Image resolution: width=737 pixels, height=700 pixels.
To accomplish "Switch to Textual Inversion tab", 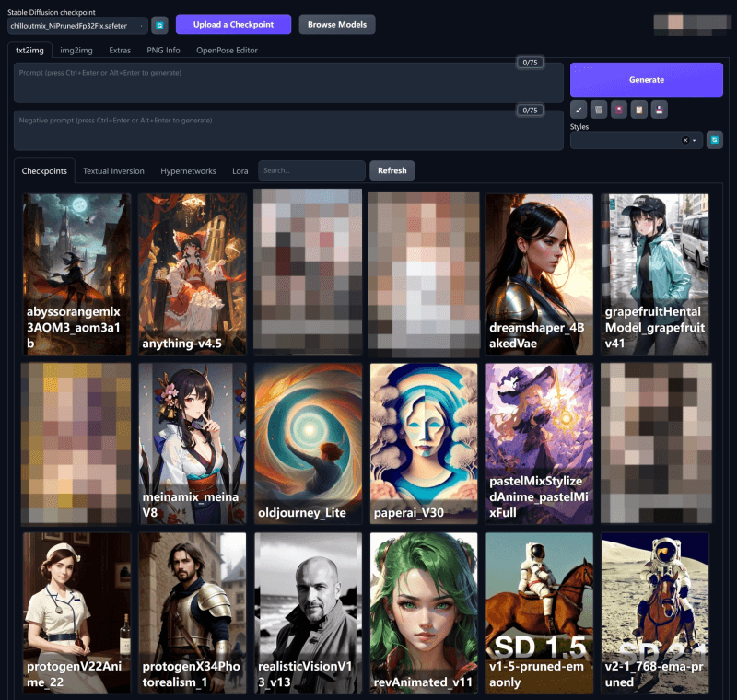I will click(x=113, y=170).
